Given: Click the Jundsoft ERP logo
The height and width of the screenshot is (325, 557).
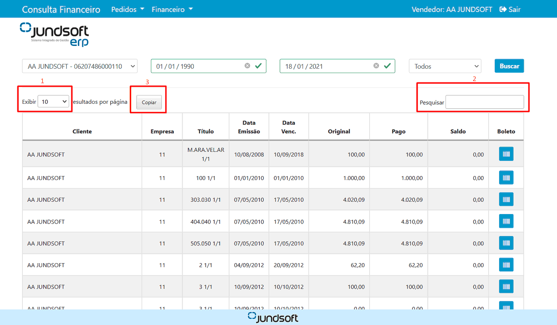Looking at the screenshot, I should pos(54,34).
